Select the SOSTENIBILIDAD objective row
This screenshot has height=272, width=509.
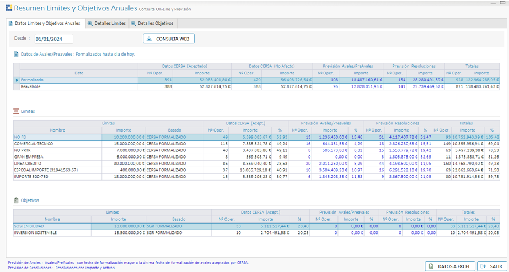coord(256,226)
